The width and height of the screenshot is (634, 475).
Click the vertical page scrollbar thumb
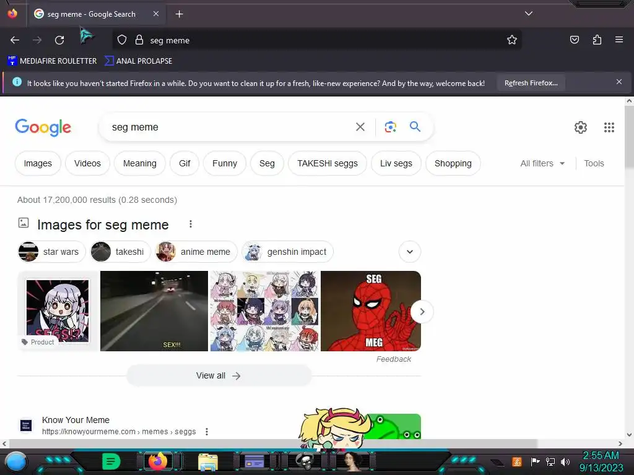point(629,137)
